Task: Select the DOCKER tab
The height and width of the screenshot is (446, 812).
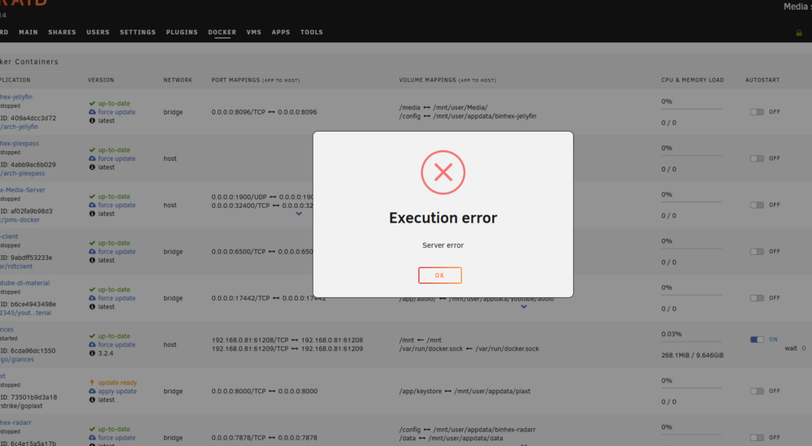Action: tap(222, 32)
